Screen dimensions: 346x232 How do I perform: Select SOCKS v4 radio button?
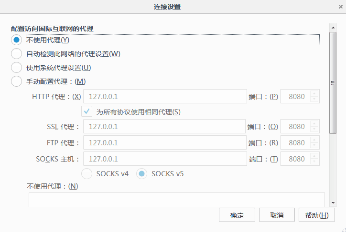[x=87, y=174]
